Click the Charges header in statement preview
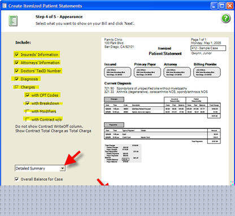This screenshot has width=235, height=216. pyautogui.click(x=114, y=99)
